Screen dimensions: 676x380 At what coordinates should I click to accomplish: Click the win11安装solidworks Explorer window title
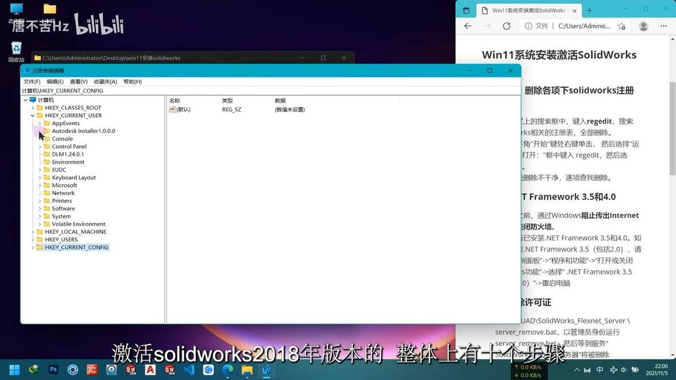click(x=111, y=58)
